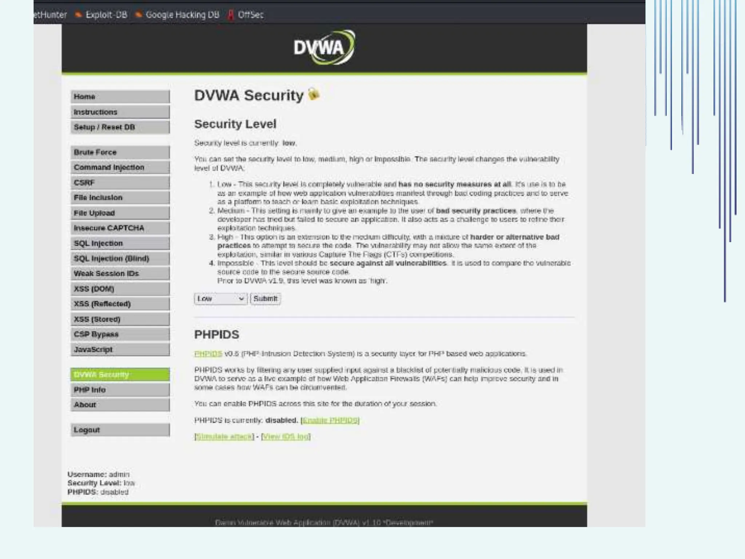Open the Exploit-DB bookmark

coord(106,15)
